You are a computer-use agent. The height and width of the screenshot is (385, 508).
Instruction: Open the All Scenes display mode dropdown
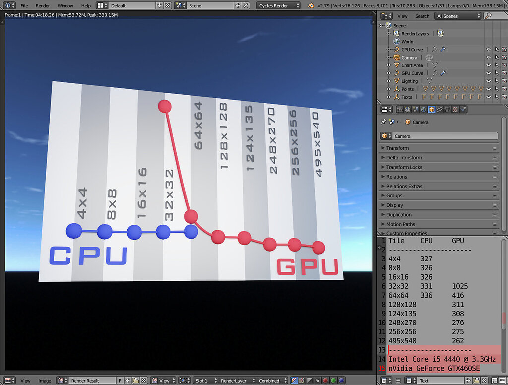point(458,16)
